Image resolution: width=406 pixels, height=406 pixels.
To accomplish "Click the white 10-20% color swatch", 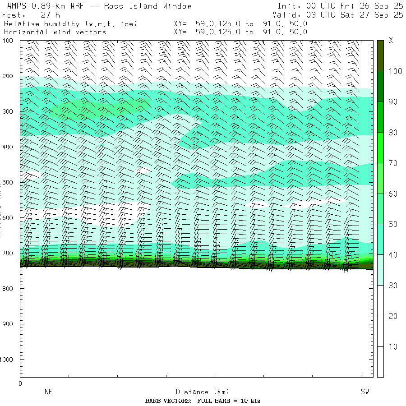I will point(380,331).
